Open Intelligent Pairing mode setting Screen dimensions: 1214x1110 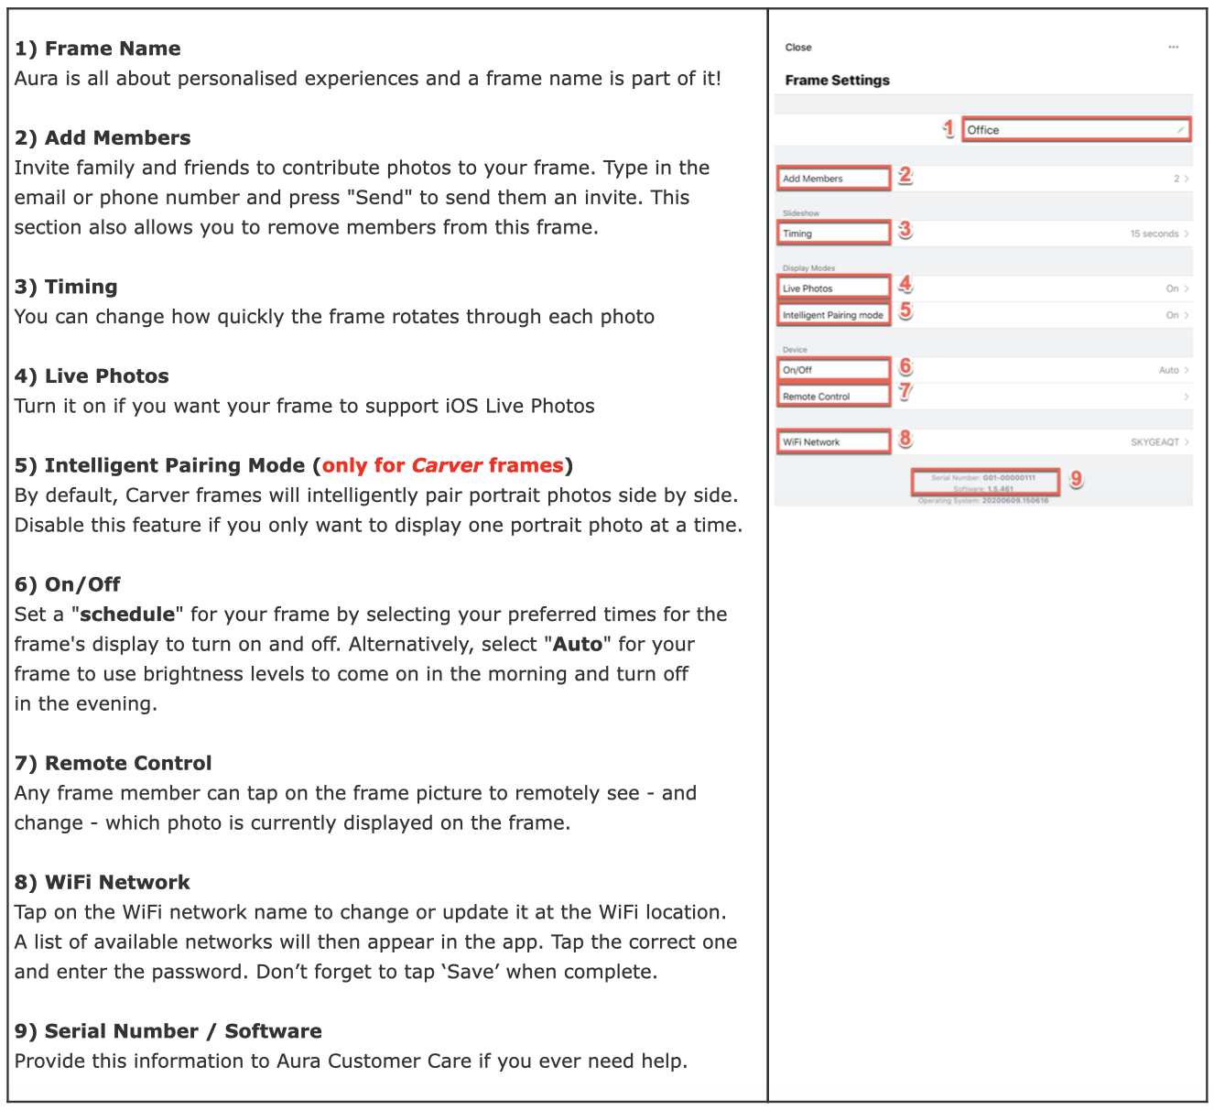coord(983,315)
